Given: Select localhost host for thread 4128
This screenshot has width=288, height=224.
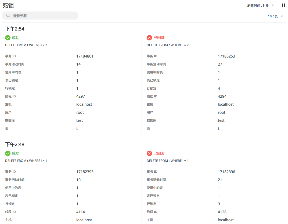Looking at the screenshot, I should pos(226,220).
